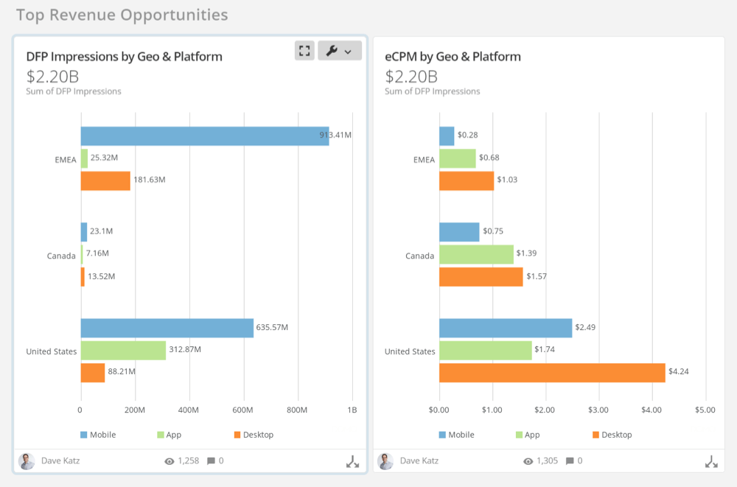Screen dimensions: 737x487
Task: Open drill path icon on left card
Action: (x=352, y=462)
